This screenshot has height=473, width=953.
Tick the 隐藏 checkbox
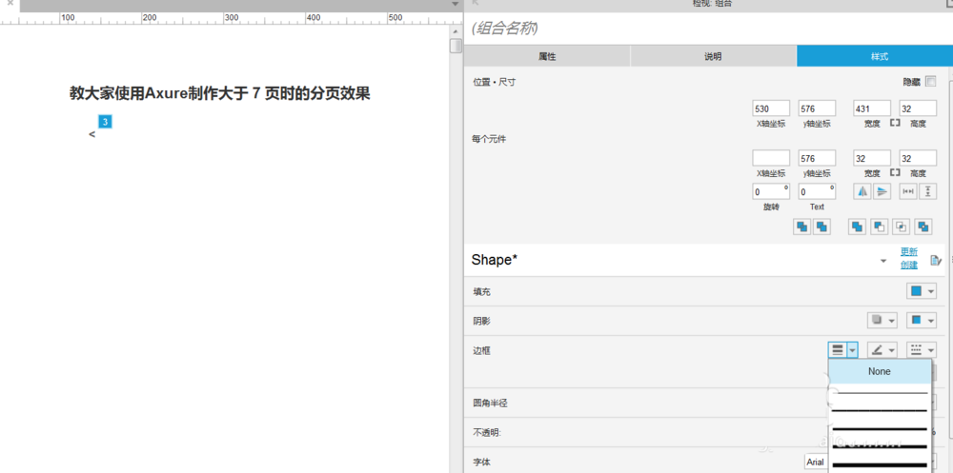tap(930, 81)
